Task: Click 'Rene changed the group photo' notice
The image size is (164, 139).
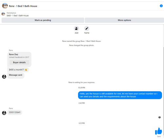Action: coord(82,45)
